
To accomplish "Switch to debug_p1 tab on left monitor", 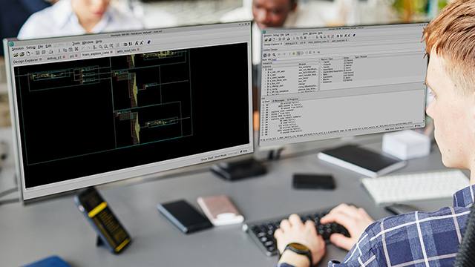I will point(54,58).
